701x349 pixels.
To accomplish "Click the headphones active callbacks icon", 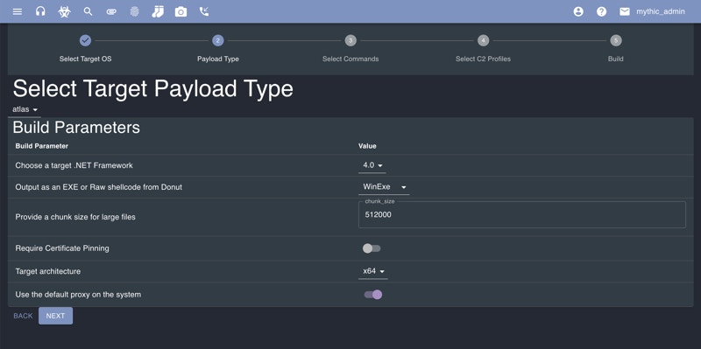I will pyautogui.click(x=40, y=11).
